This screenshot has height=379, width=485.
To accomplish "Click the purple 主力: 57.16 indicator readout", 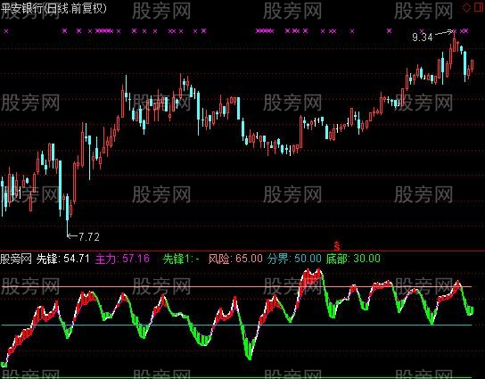I will coord(122,259).
